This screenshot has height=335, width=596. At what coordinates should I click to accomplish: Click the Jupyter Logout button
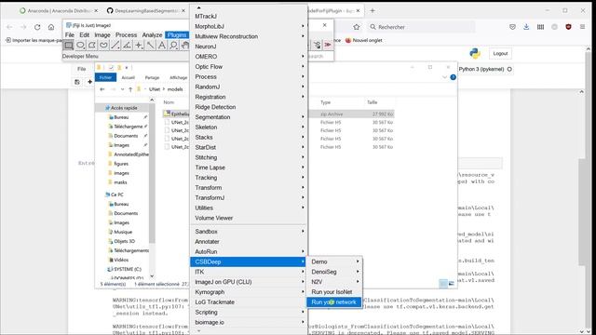(500, 54)
